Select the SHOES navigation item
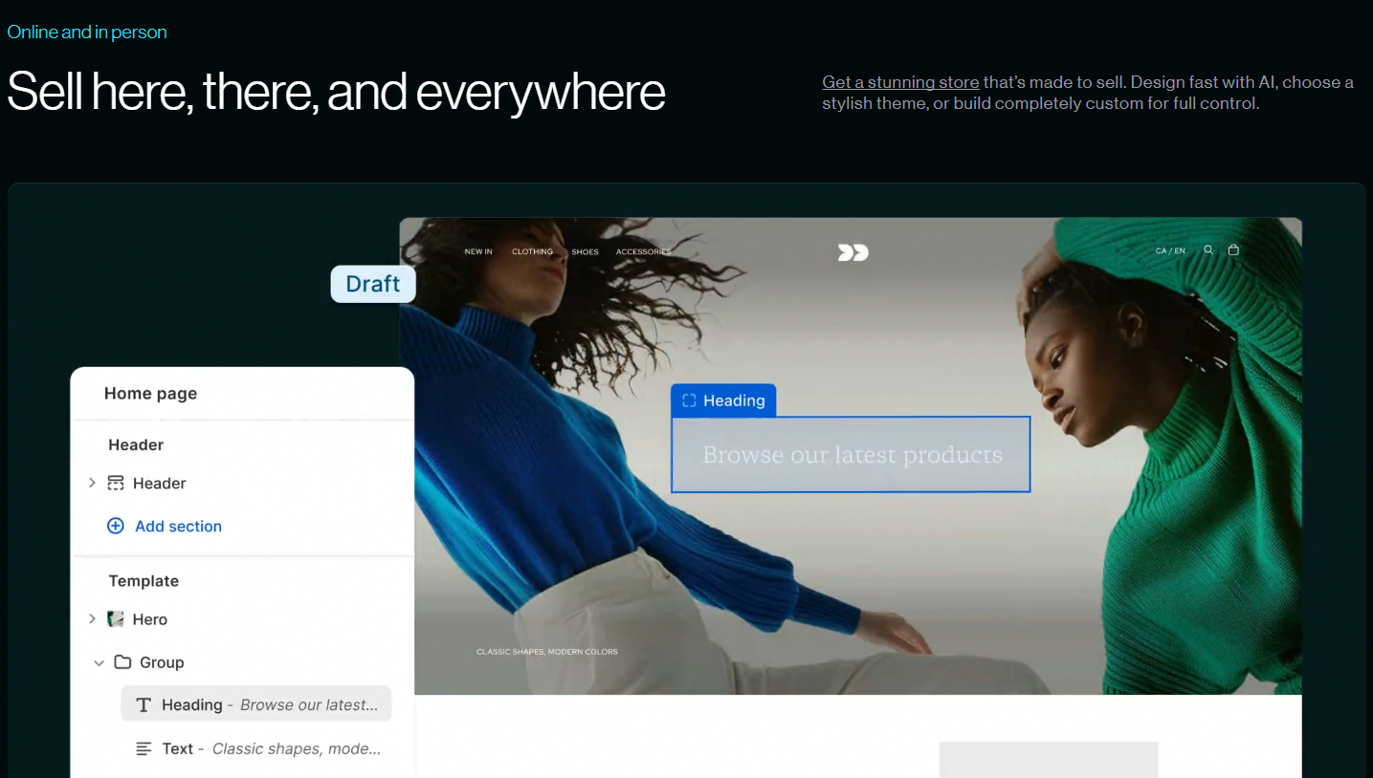The image size is (1373, 778). (585, 252)
